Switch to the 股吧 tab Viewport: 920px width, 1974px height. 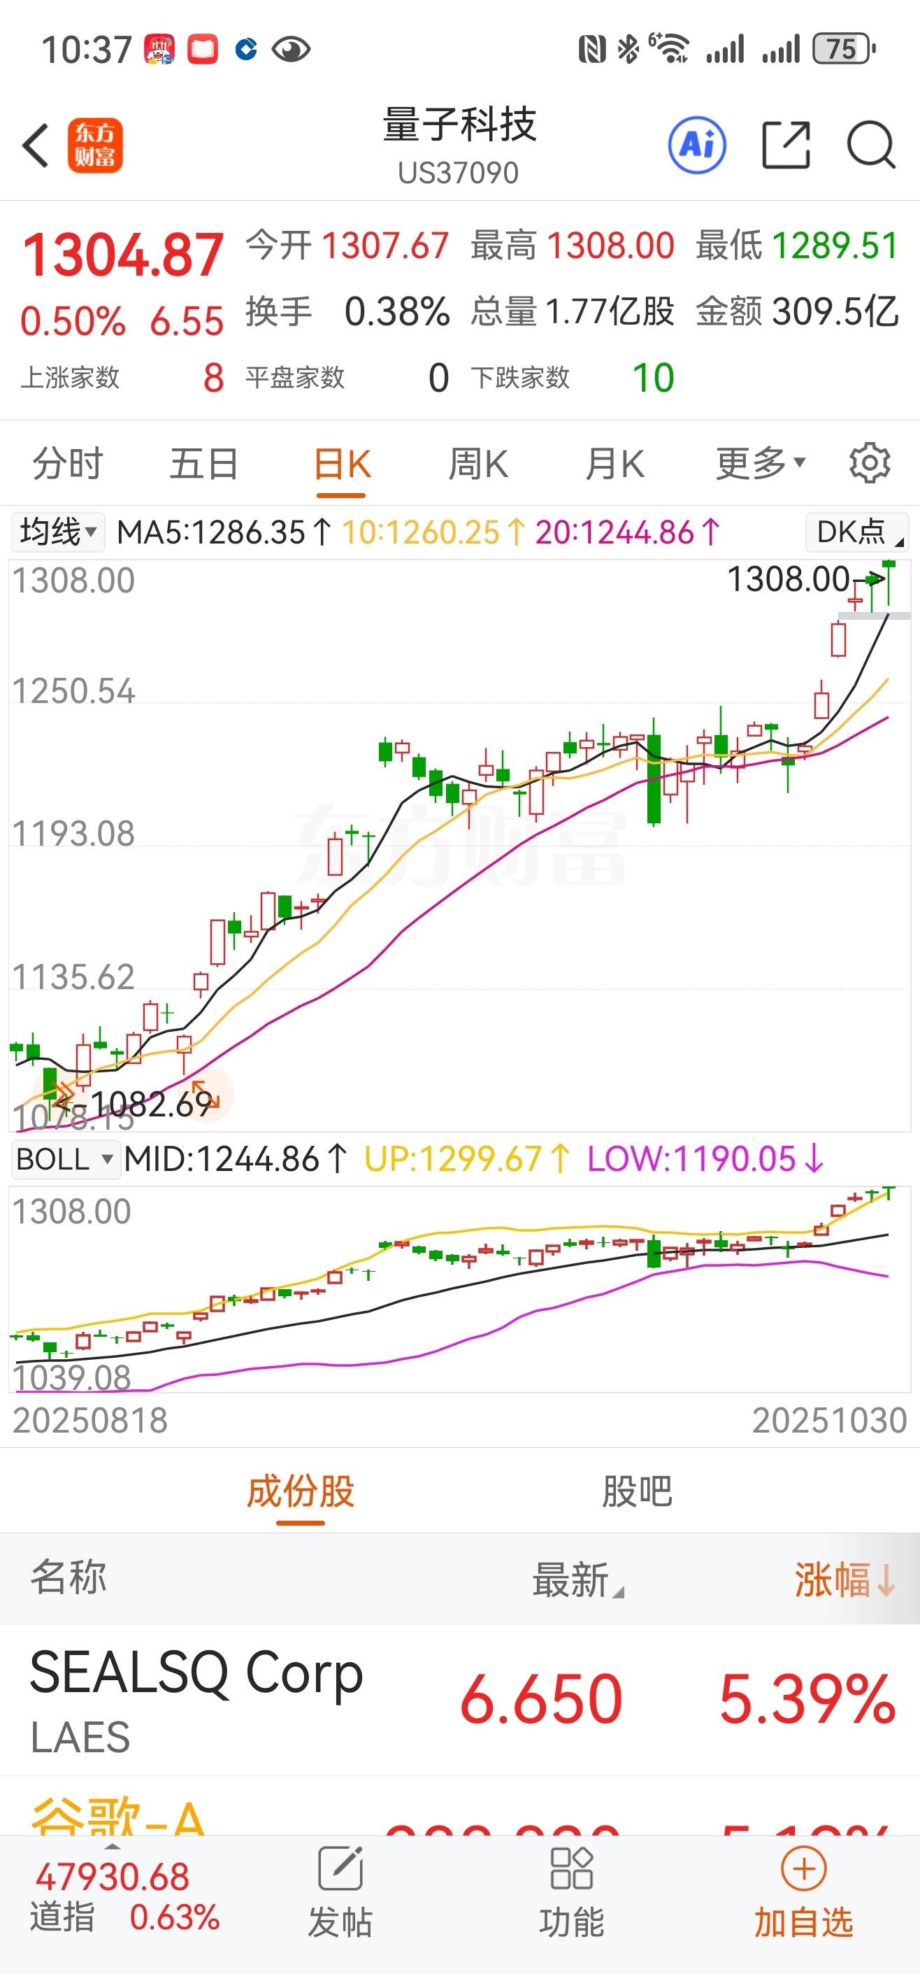click(x=637, y=1491)
